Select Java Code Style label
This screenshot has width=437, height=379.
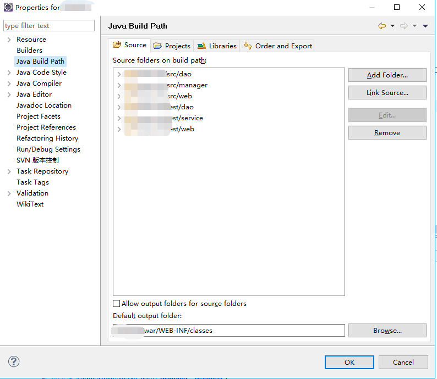coord(41,73)
